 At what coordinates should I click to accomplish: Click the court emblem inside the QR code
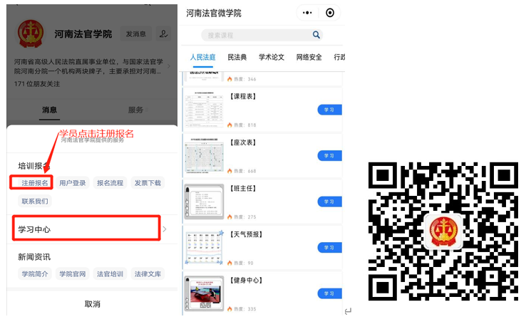443,231
